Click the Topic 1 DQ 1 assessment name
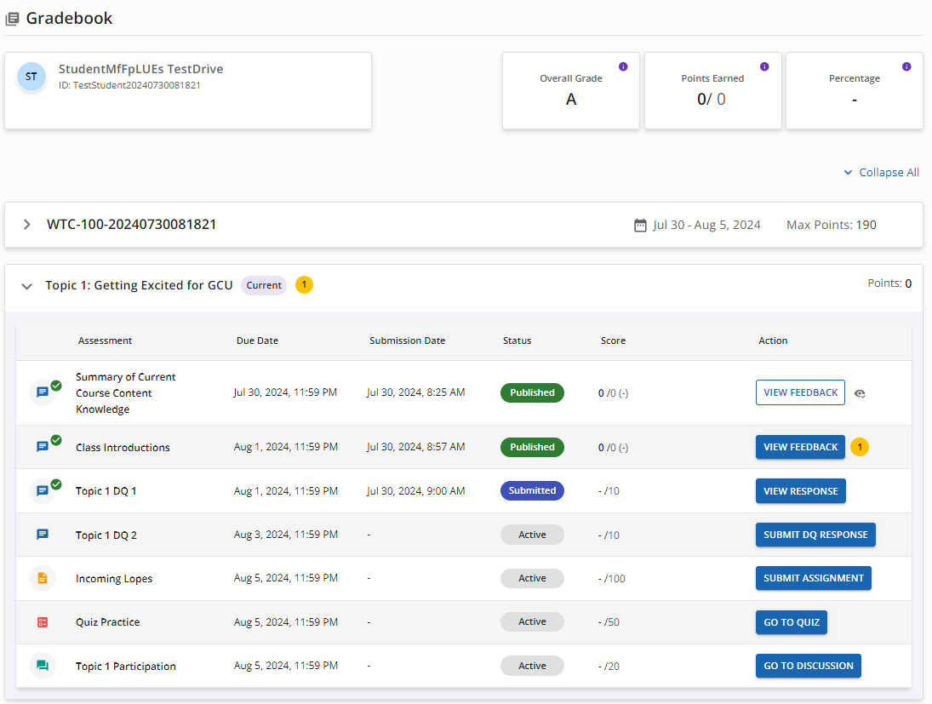932x704 pixels. (106, 491)
